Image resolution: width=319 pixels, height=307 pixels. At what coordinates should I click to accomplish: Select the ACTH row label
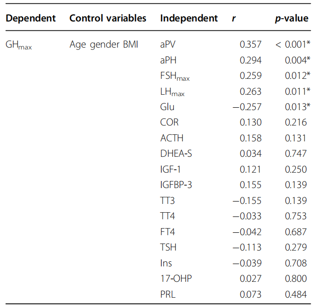171,138
